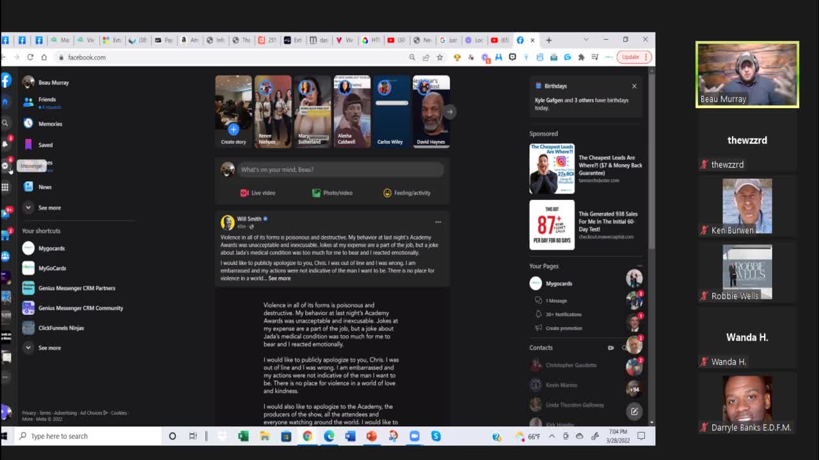Viewport: 819px width, 460px height.
Task: Open 20+ Notifications for Mygocards page
Action: click(x=564, y=314)
